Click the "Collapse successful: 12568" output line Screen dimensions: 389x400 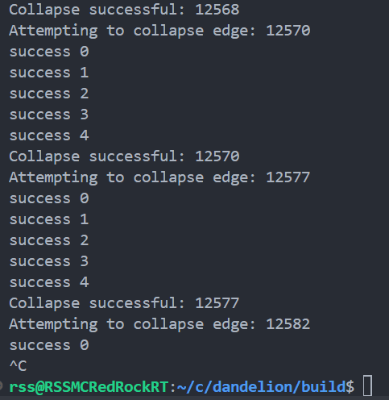click(124, 10)
